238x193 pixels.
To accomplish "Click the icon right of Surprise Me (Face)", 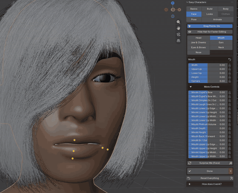I will [230, 163].
